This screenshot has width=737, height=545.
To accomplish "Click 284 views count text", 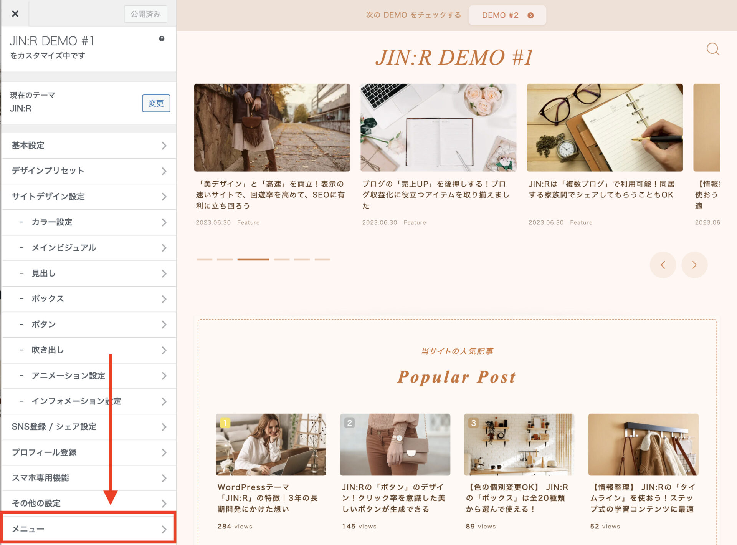I will pos(235,526).
